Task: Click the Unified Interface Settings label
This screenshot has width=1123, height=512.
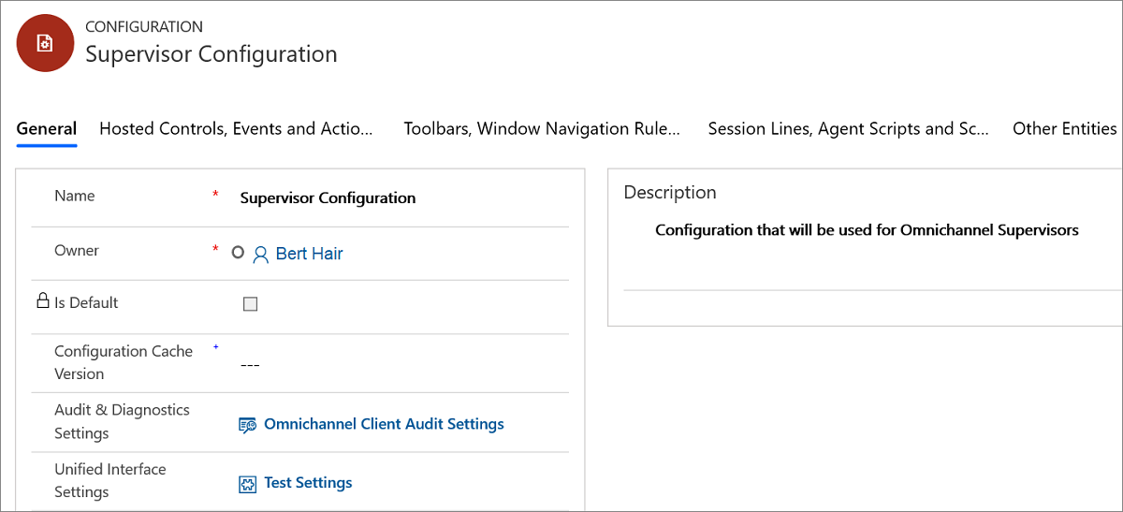Action: 110,480
